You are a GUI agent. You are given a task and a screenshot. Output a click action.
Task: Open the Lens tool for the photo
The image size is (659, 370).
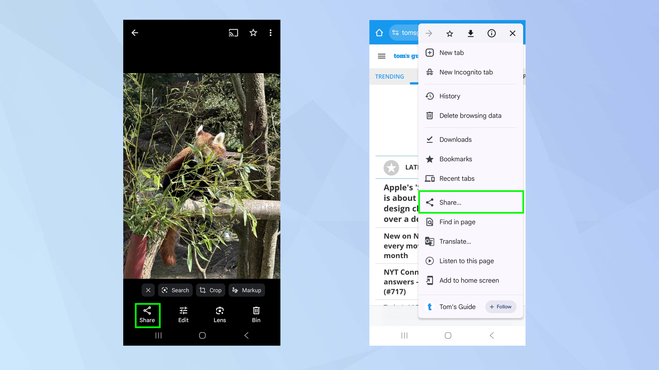tap(219, 315)
